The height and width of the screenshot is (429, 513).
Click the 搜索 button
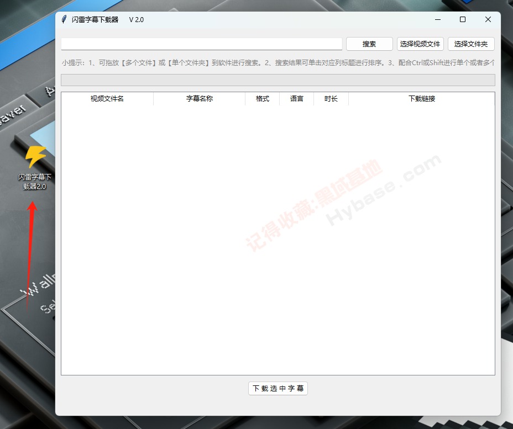click(x=369, y=44)
